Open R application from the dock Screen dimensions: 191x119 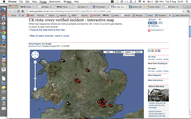point(4,51)
